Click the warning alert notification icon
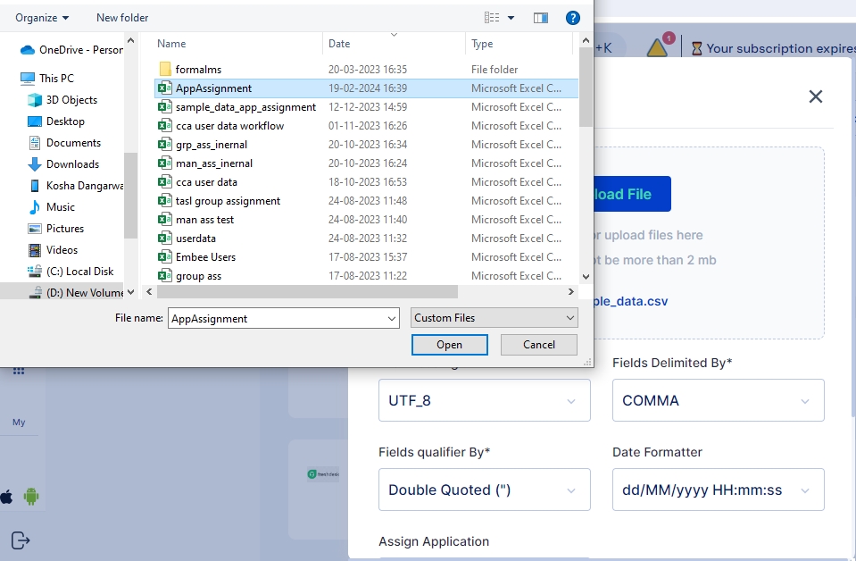 point(658,48)
